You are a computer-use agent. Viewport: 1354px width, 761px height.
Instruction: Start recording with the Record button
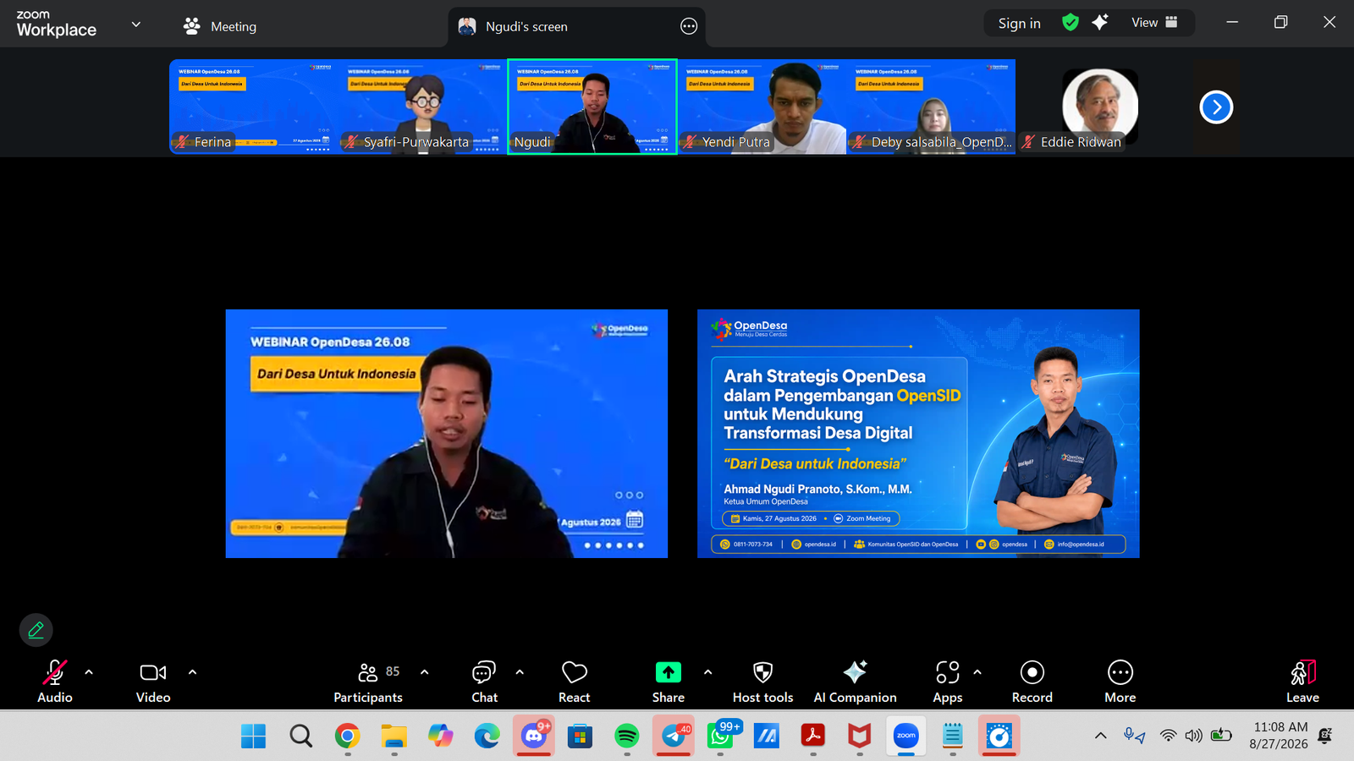(x=1032, y=682)
